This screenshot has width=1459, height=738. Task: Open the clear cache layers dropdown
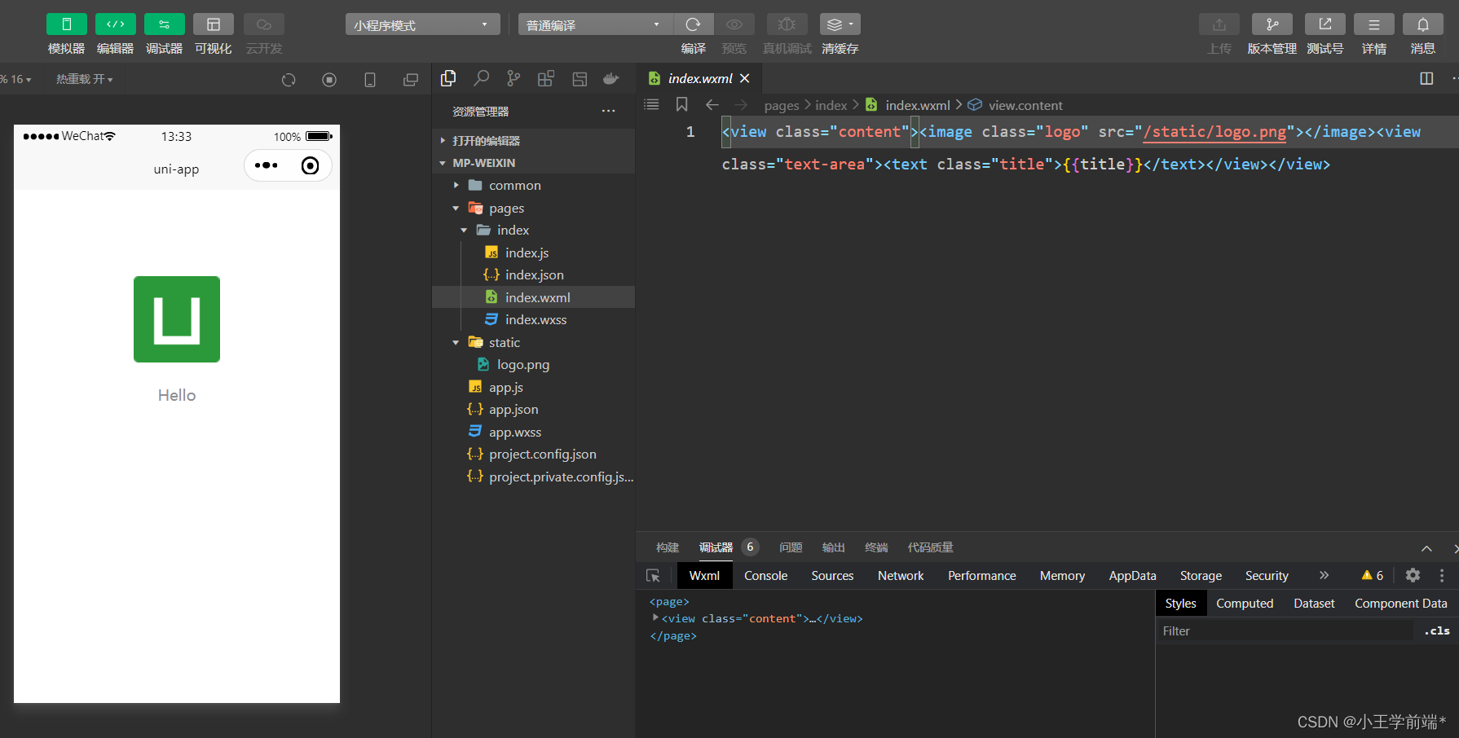[x=840, y=24]
